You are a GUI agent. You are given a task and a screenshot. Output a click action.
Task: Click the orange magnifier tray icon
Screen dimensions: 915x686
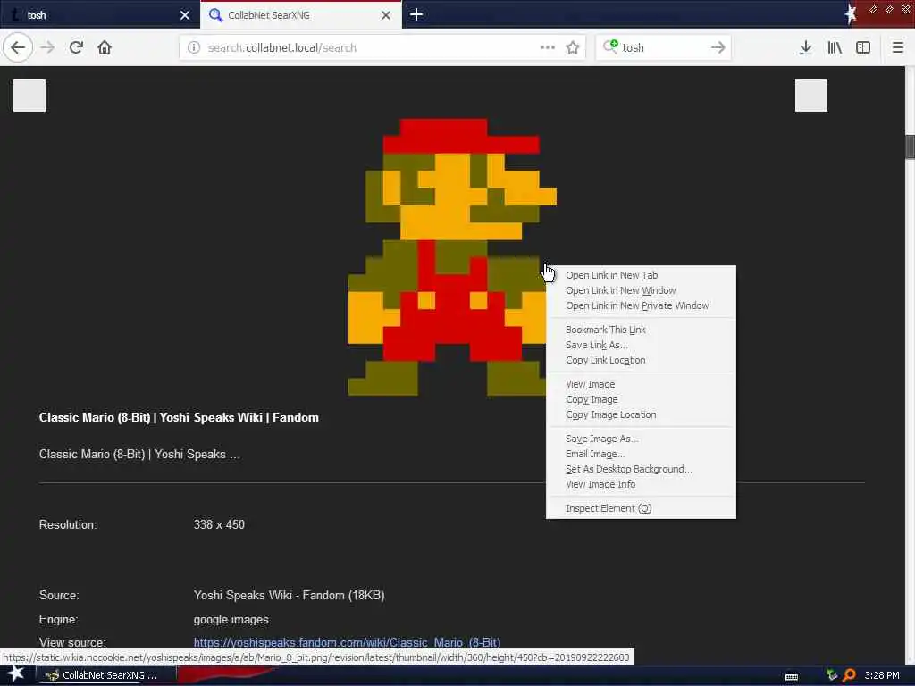click(850, 675)
